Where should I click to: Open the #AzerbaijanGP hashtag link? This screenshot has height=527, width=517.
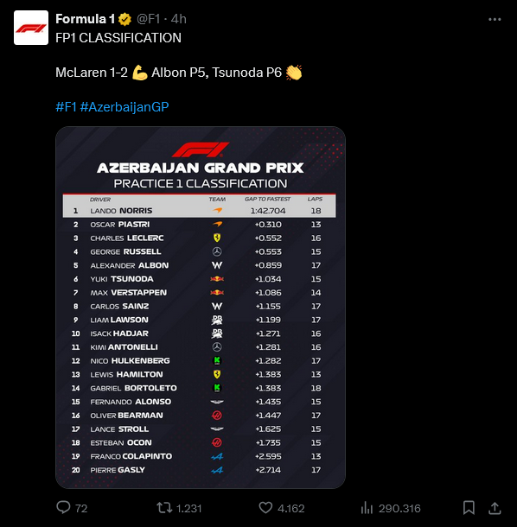pyautogui.click(x=124, y=107)
